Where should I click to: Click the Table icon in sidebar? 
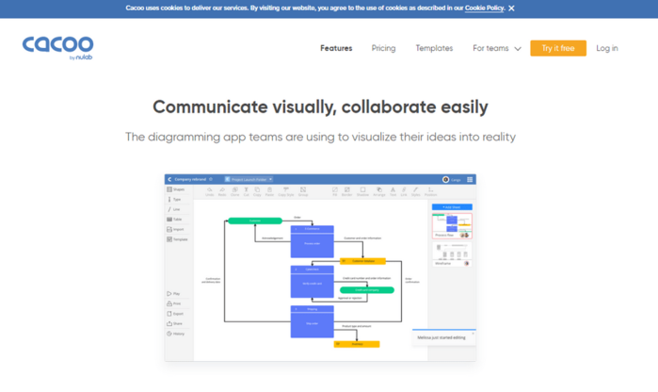169,220
